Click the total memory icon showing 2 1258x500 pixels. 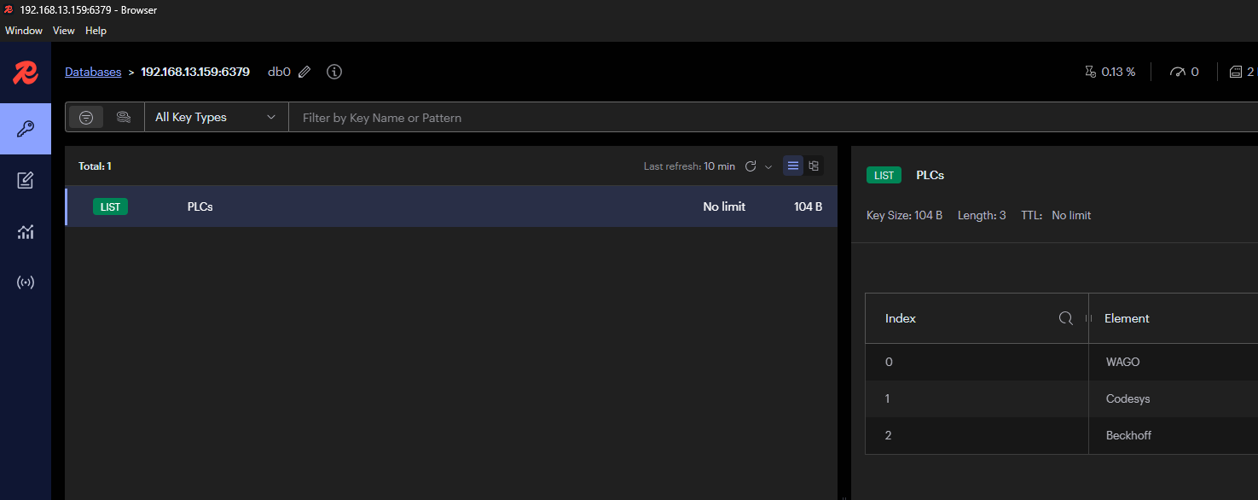(x=1236, y=72)
